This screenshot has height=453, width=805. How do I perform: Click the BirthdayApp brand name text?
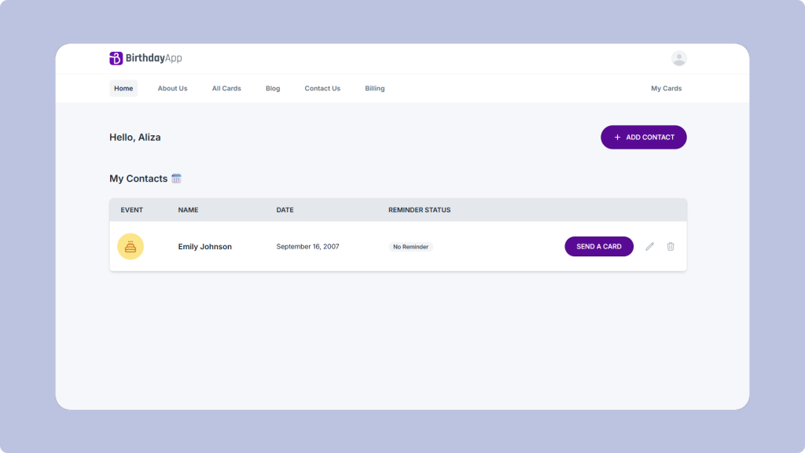(153, 58)
